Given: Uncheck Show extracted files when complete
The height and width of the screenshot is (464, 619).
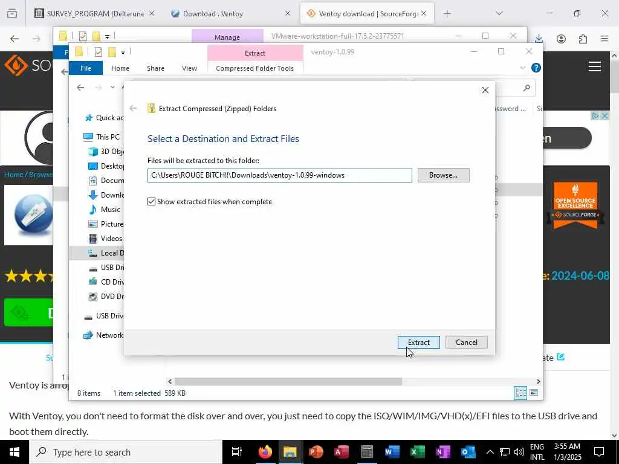Looking at the screenshot, I should coord(151,202).
